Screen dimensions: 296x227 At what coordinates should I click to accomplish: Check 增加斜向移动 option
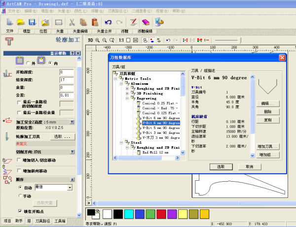pyautogui.click(x=19, y=170)
